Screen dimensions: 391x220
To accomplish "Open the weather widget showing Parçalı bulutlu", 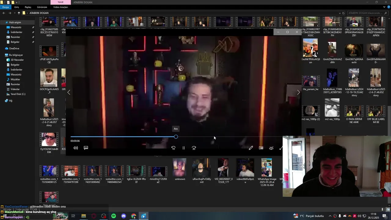I will click(x=309, y=216).
